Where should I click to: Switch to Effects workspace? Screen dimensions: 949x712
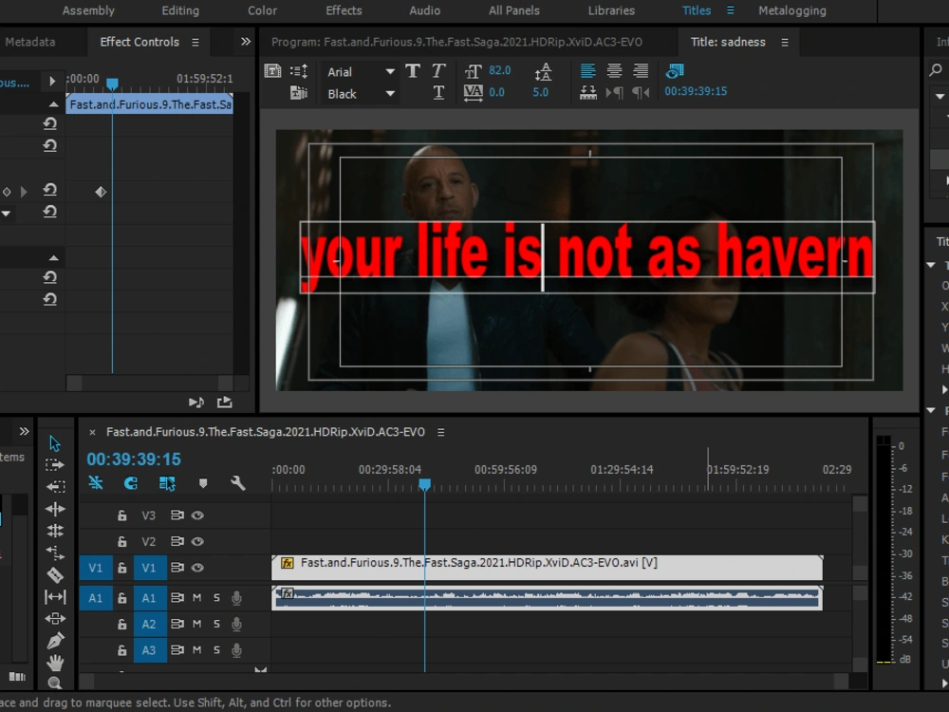click(344, 10)
